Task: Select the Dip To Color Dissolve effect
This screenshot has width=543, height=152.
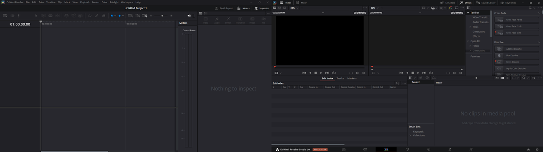Action: (517, 68)
